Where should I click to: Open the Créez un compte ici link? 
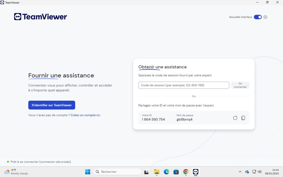pyautogui.click(x=85, y=115)
